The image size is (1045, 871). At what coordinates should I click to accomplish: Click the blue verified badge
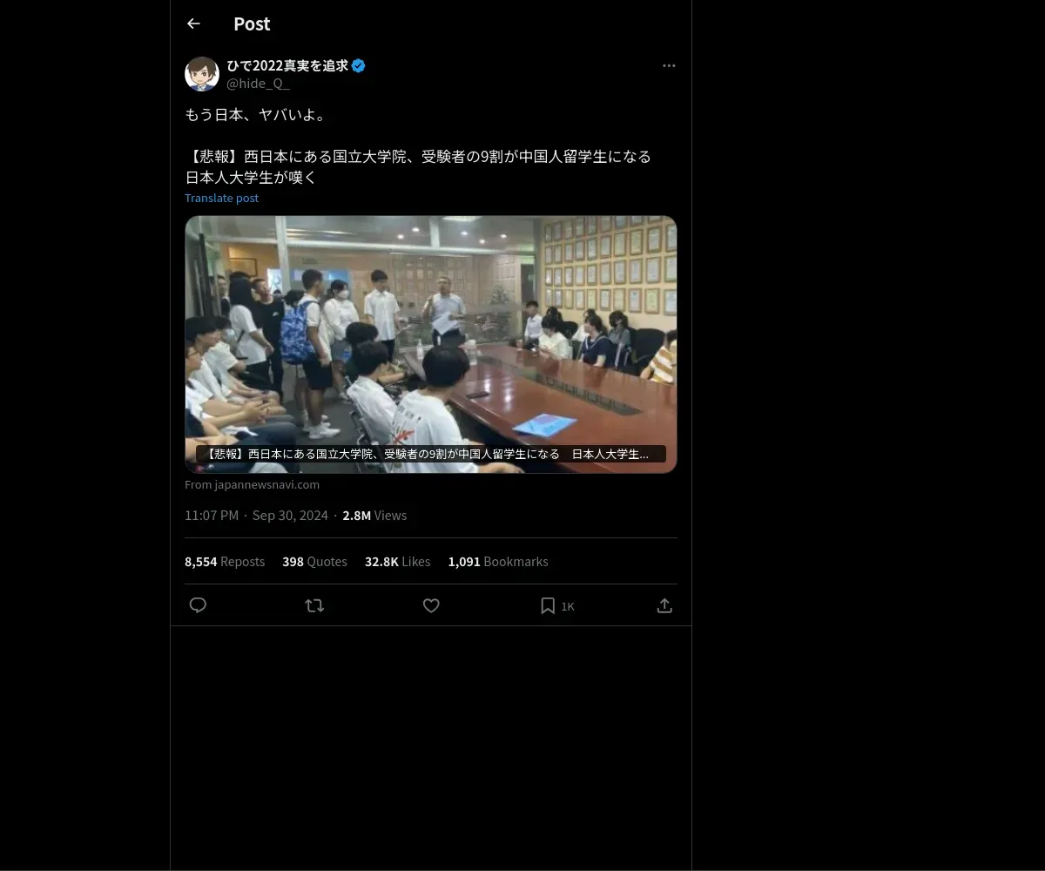coord(359,65)
